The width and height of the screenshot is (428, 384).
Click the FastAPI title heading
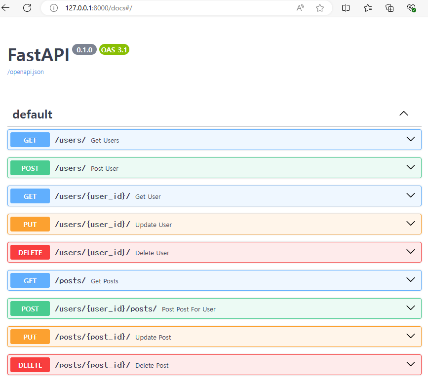click(39, 55)
